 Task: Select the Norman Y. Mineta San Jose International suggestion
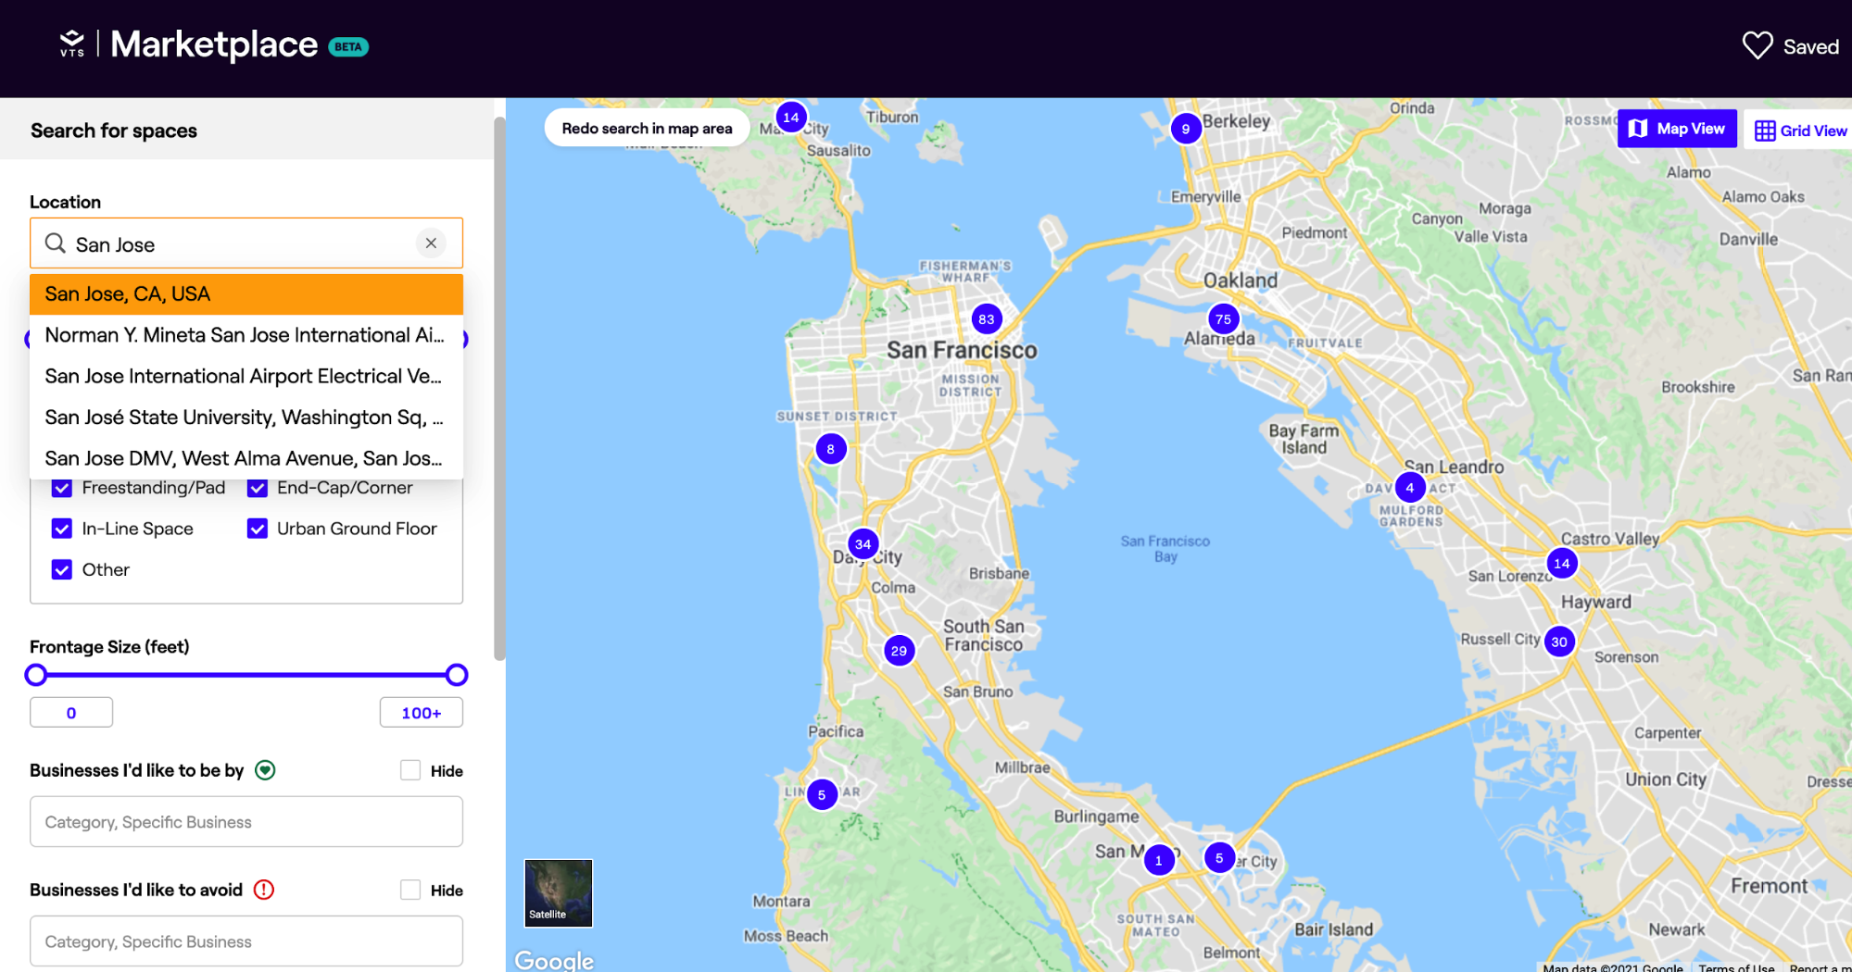(246, 335)
